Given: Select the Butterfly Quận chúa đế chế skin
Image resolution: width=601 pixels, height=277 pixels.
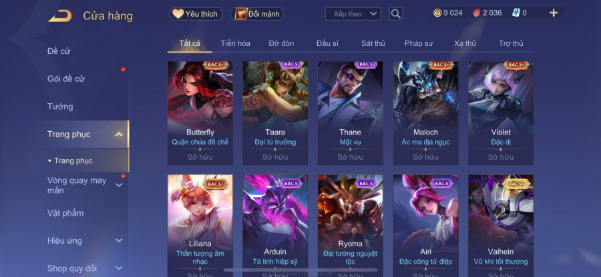Looking at the screenshot, I should (200, 113).
